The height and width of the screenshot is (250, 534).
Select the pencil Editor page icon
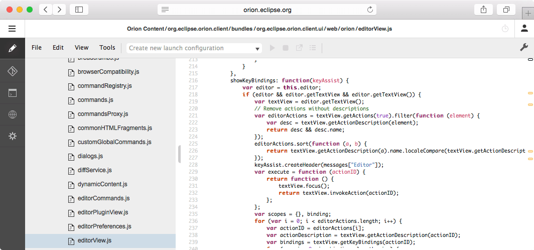pos(12,48)
